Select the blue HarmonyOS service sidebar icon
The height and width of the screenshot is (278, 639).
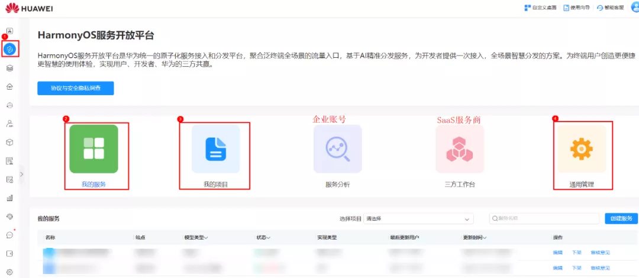pos(10,49)
